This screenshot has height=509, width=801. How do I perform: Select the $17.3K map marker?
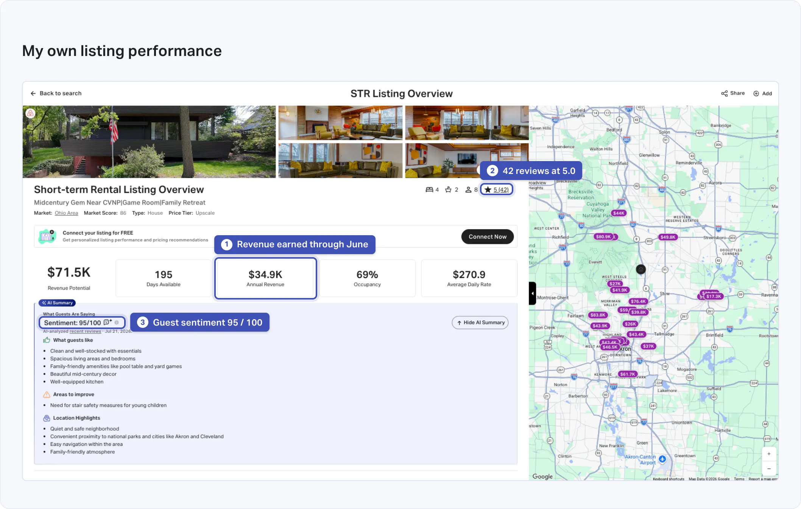pyautogui.click(x=714, y=296)
